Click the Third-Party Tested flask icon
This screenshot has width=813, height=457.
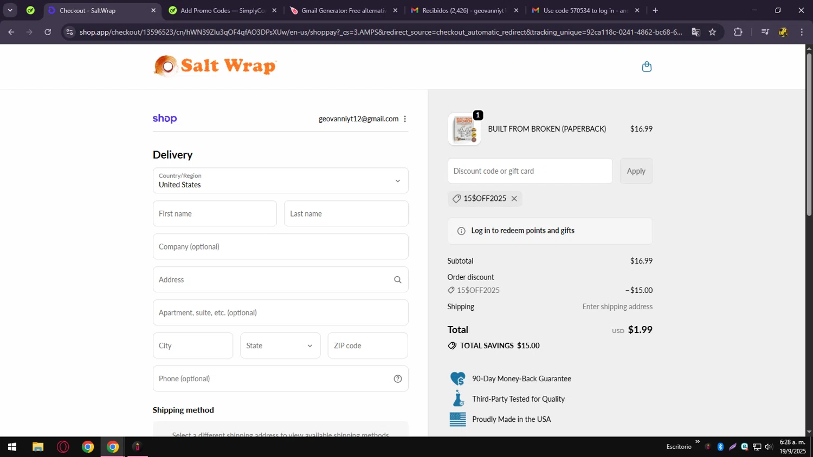tap(458, 399)
